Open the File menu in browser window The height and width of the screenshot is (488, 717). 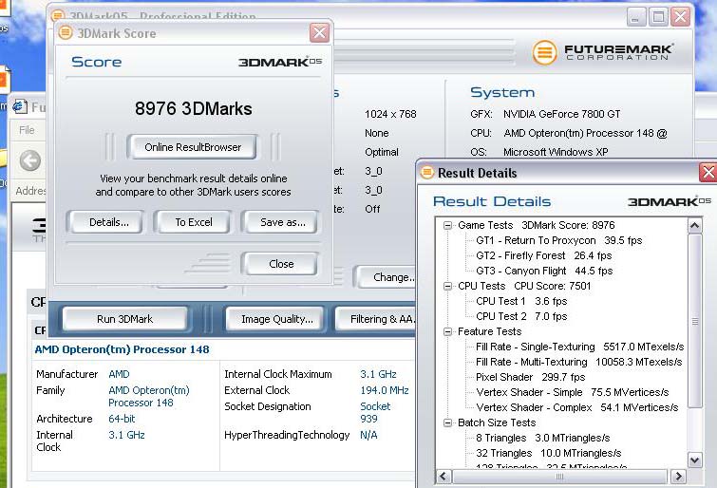pyautogui.click(x=27, y=130)
